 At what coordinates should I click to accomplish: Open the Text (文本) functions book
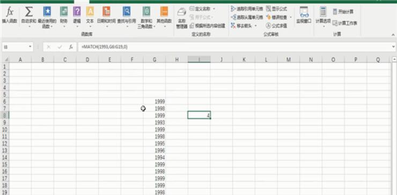[90, 12]
